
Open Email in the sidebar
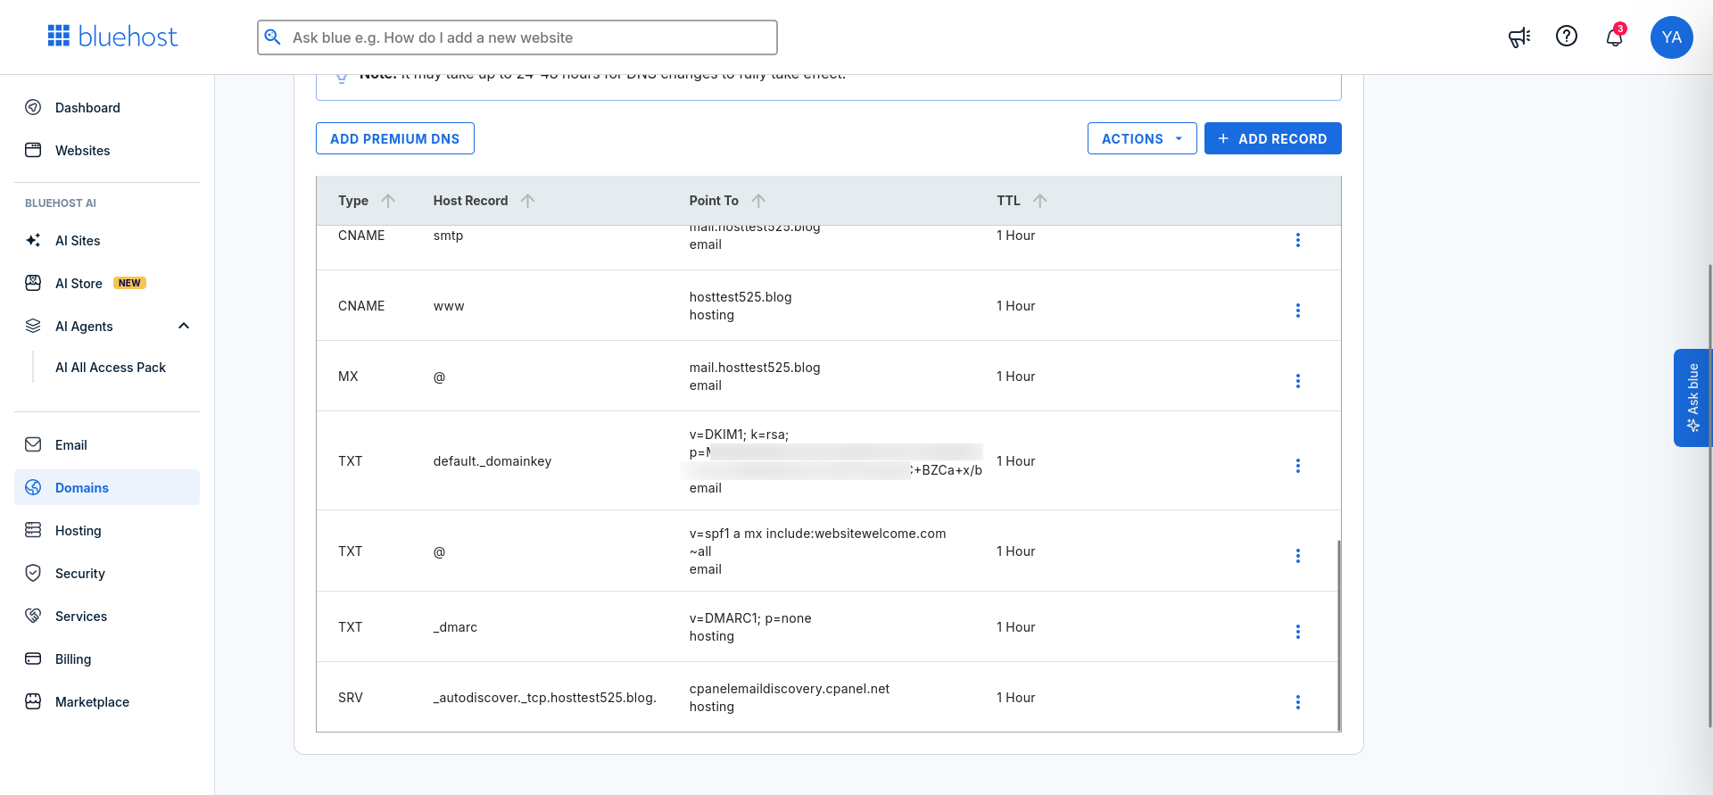point(107,444)
